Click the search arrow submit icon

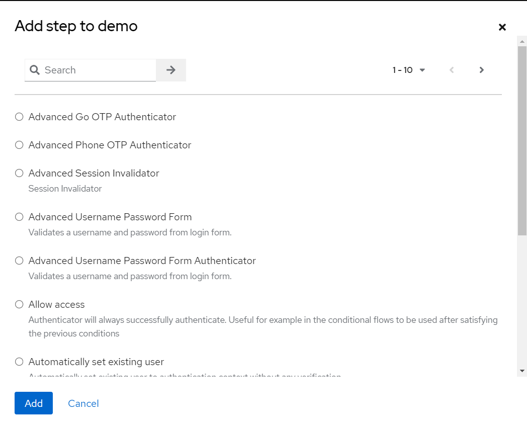click(171, 70)
